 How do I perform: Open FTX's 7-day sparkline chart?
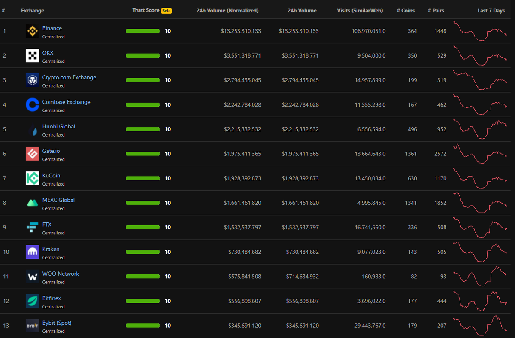[480, 227]
